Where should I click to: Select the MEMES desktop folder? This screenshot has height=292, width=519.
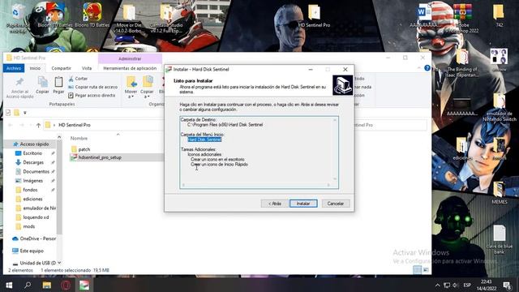[500, 192]
